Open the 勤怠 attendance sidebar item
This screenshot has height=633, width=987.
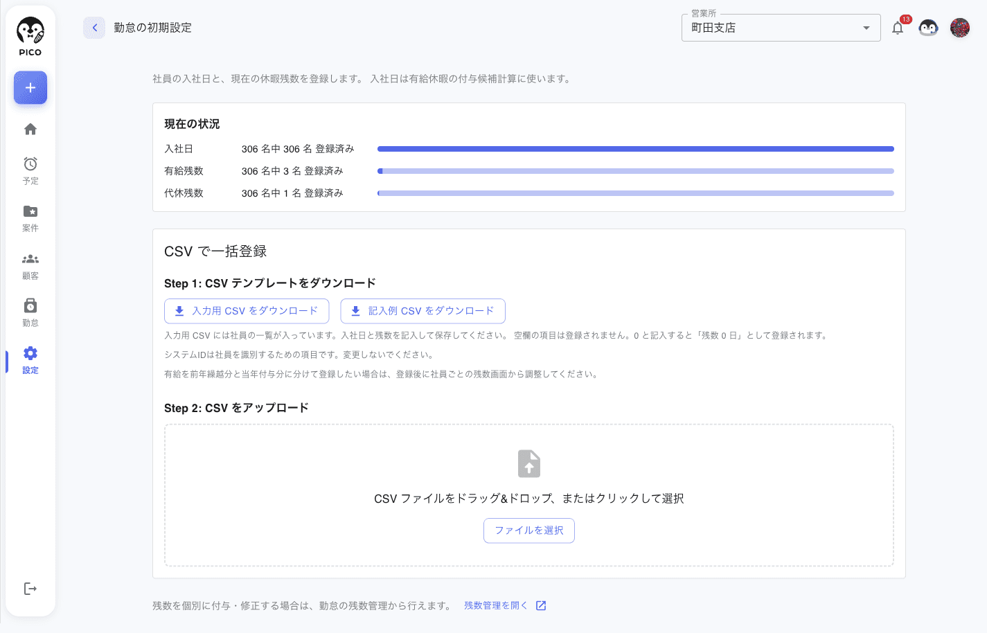30,313
